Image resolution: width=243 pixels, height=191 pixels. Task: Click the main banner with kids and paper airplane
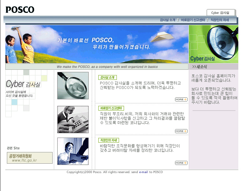pos(97,44)
